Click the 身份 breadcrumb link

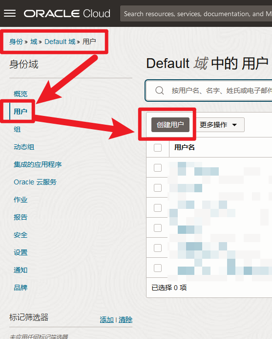tap(16, 42)
